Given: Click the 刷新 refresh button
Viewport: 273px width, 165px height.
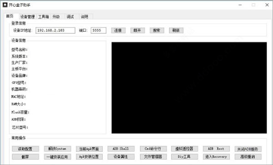Looking at the screenshot, I should tap(176, 30).
